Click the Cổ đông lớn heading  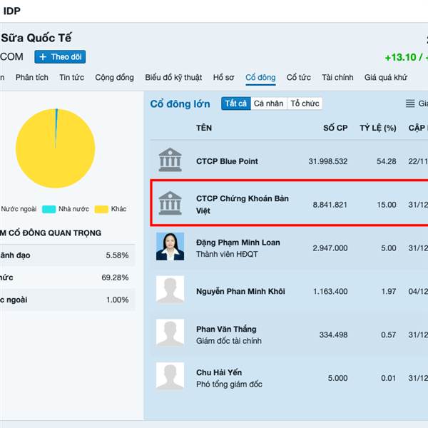(x=180, y=103)
